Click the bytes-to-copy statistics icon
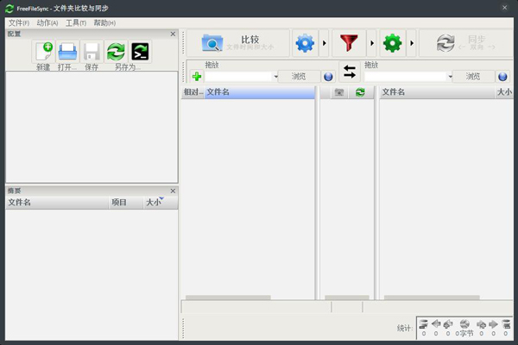Screen dimensions: 518x345 tap(464, 324)
